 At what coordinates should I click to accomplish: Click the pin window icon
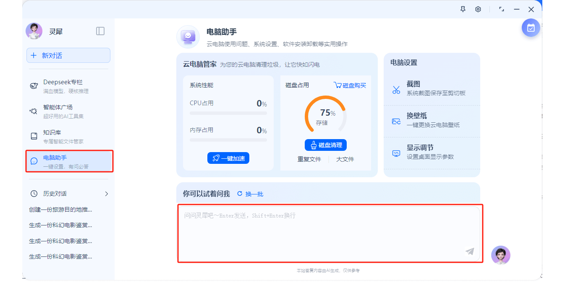[x=463, y=9]
